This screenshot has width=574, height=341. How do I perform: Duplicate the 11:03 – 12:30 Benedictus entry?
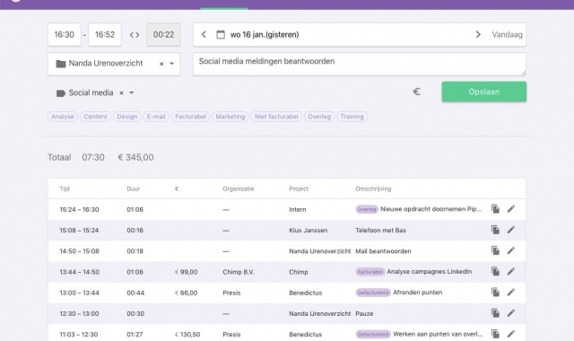(495, 334)
